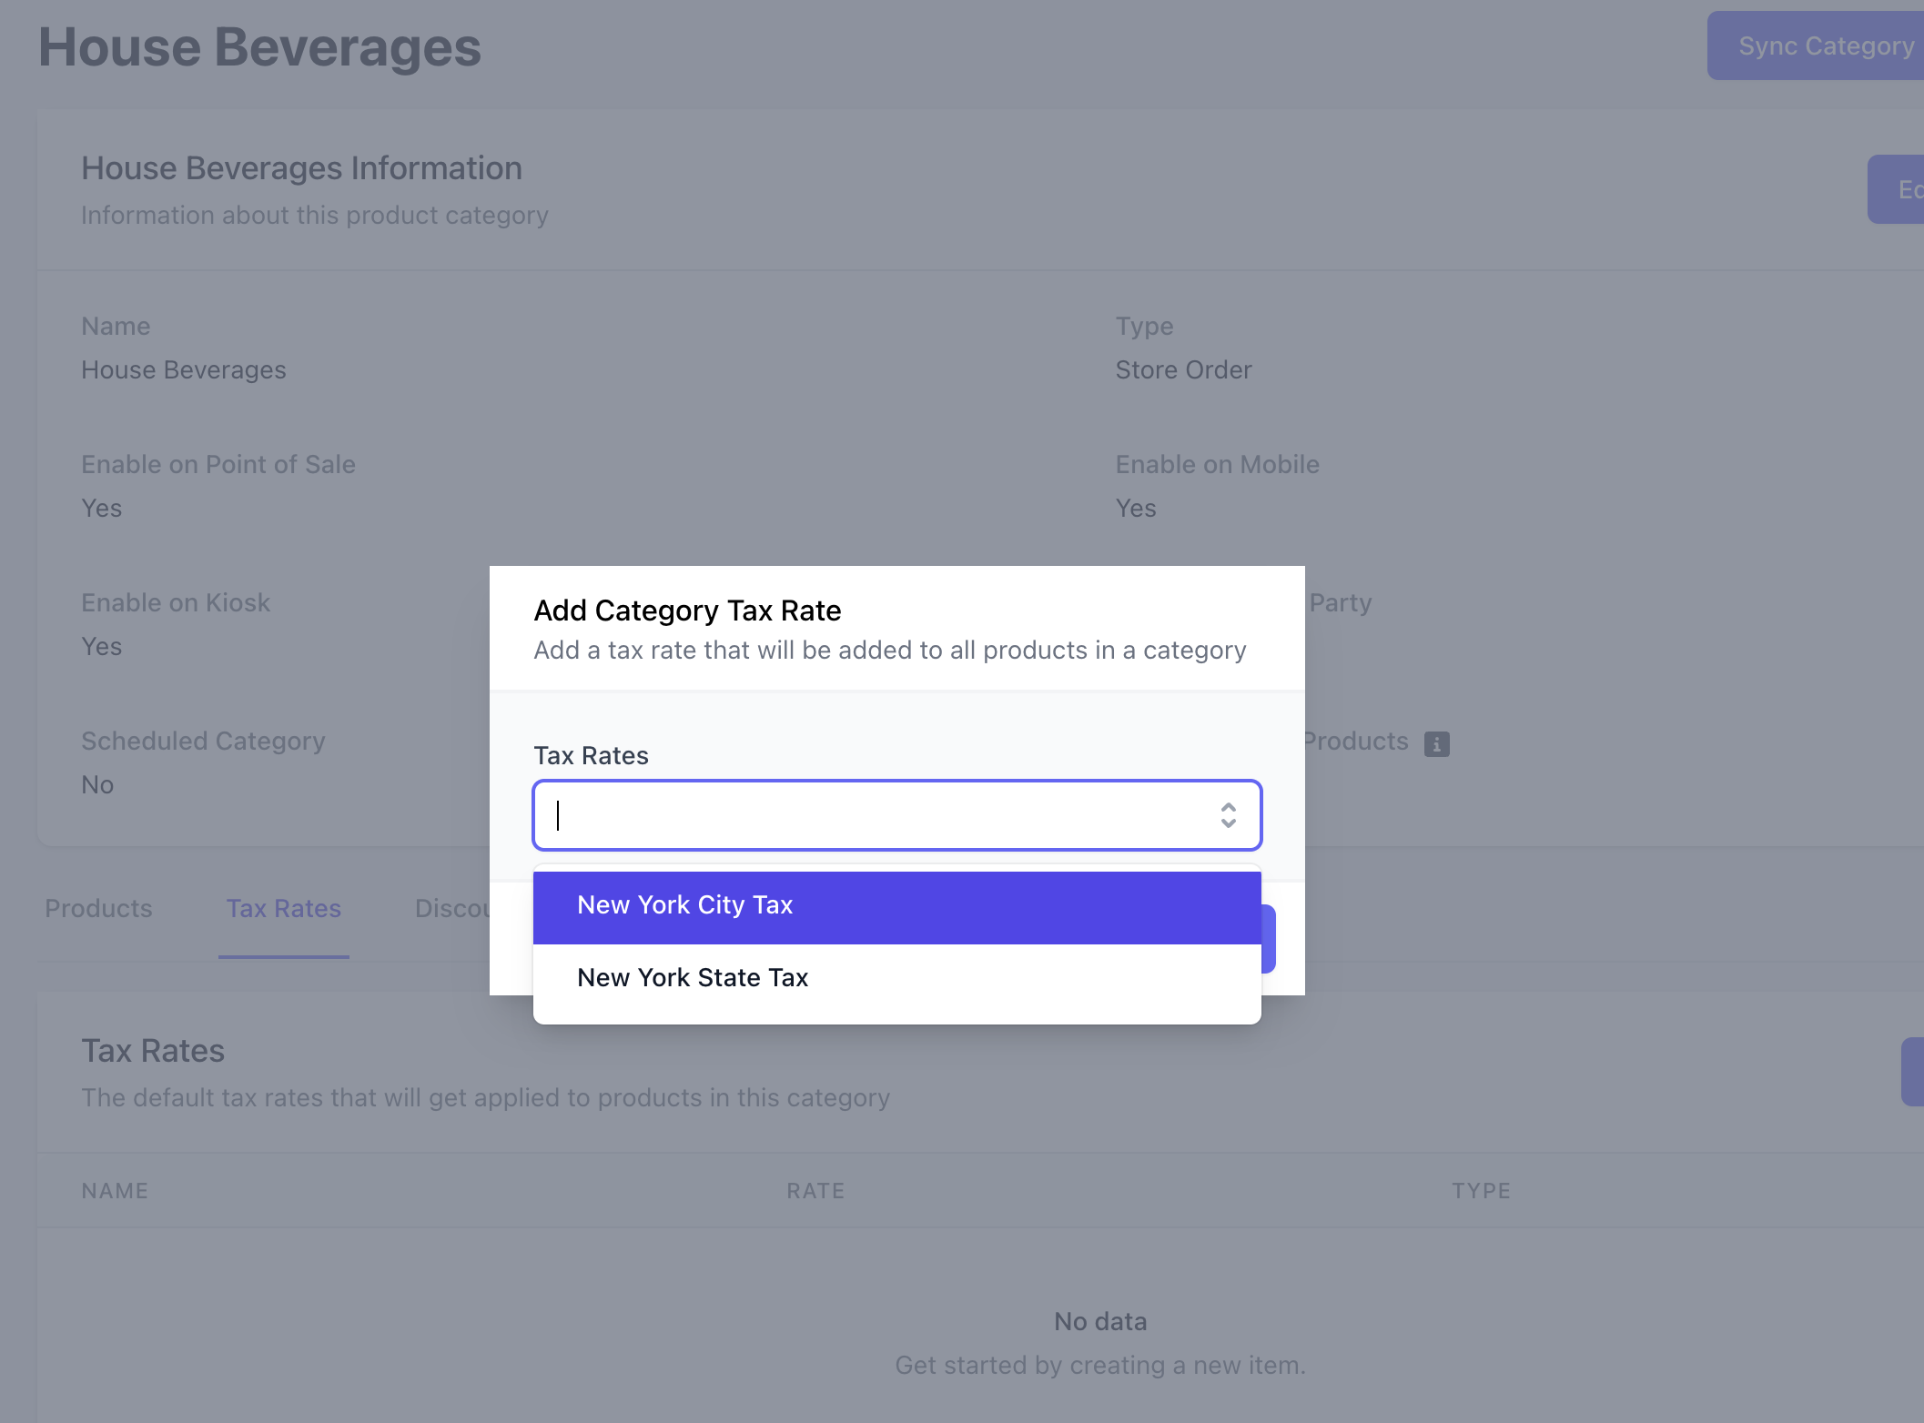The height and width of the screenshot is (1423, 1924).
Task: Click the House Beverages page heading
Action: (x=259, y=47)
